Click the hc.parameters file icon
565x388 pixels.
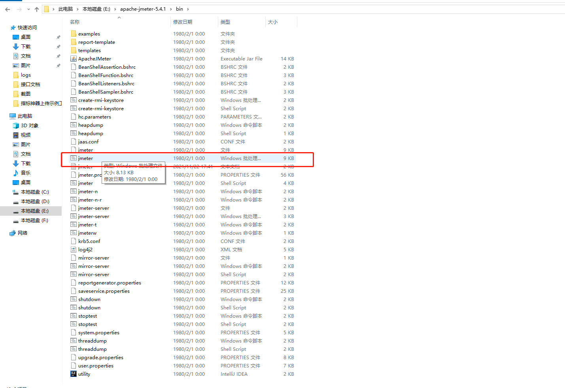click(x=74, y=117)
